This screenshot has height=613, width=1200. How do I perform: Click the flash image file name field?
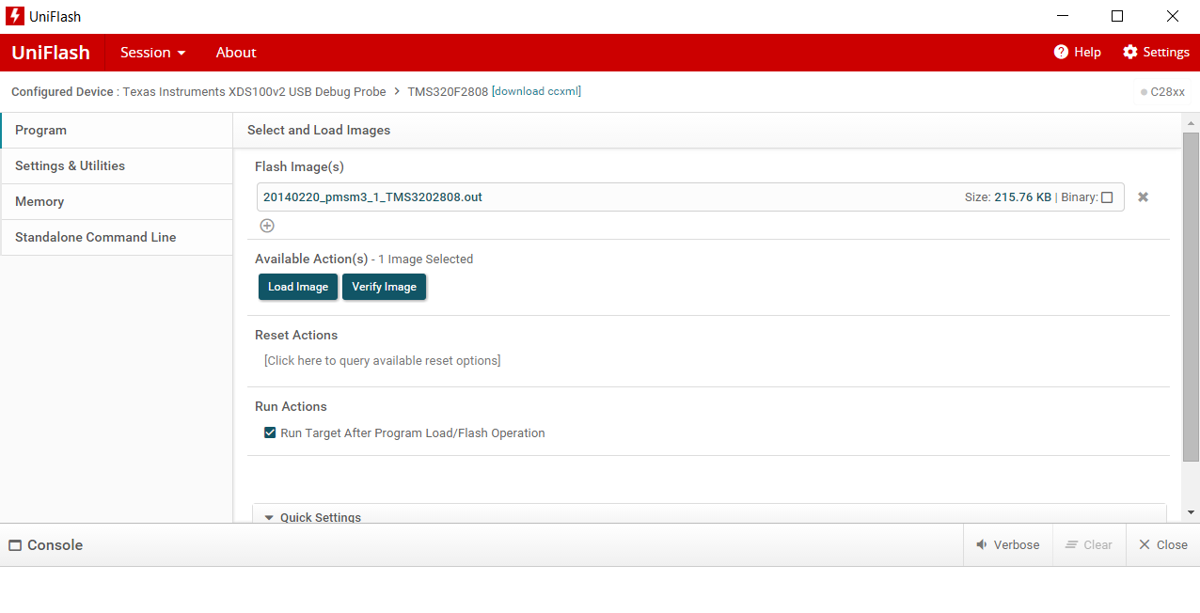(690, 197)
